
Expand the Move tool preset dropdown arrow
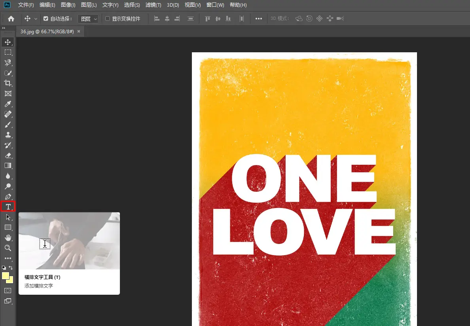tap(36, 19)
